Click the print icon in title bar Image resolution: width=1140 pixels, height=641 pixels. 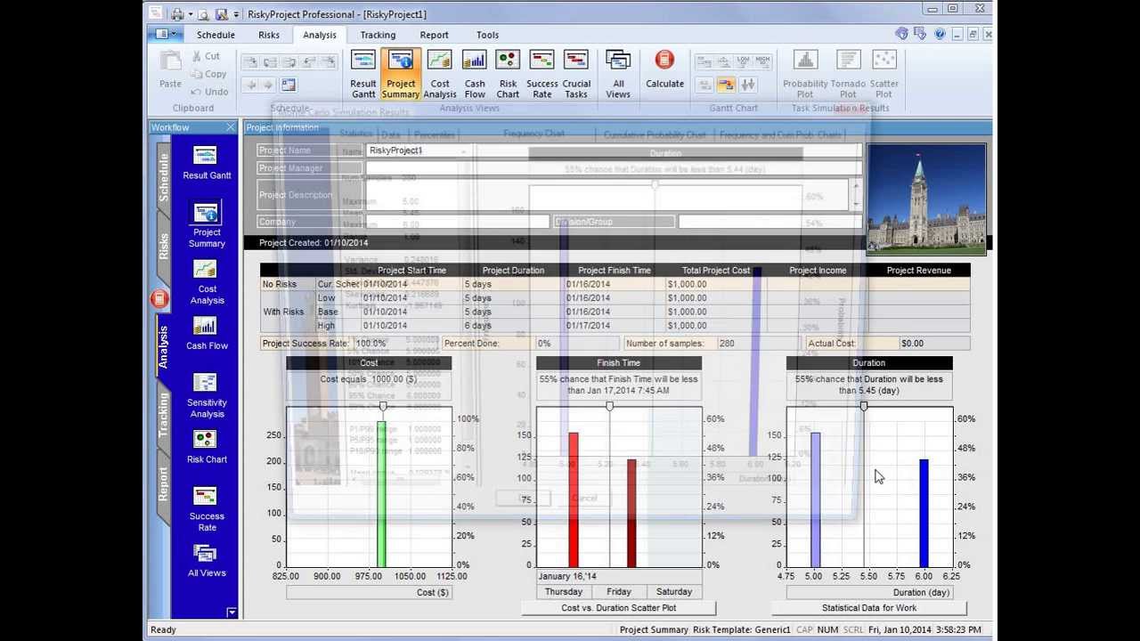pyautogui.click(x=177, y=14)
